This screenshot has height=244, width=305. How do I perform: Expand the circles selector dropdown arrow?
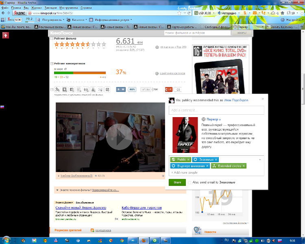(260, 160)
